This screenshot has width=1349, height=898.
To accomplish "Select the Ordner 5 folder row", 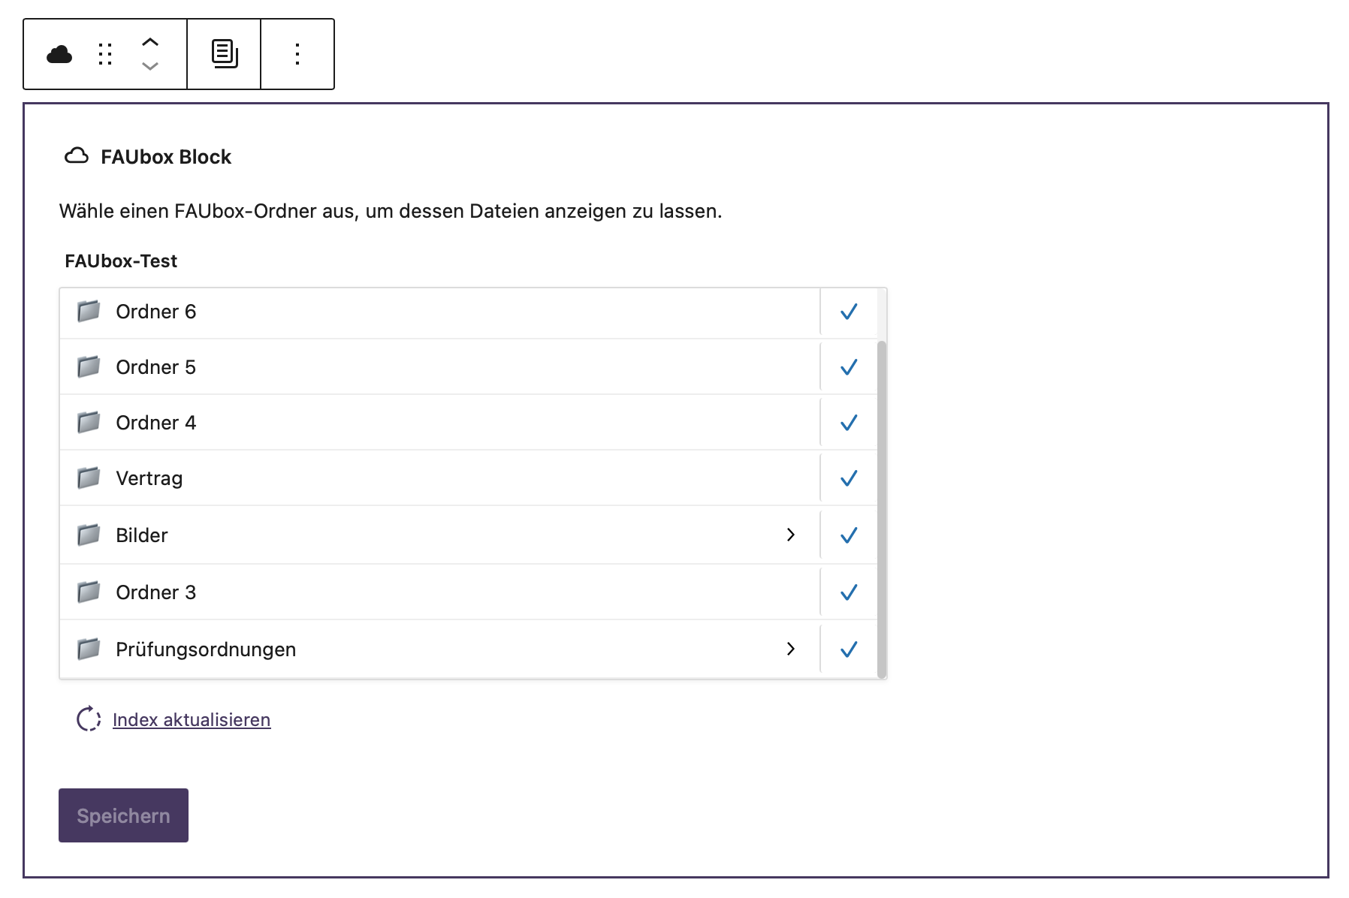I will [x=439, y=367].
